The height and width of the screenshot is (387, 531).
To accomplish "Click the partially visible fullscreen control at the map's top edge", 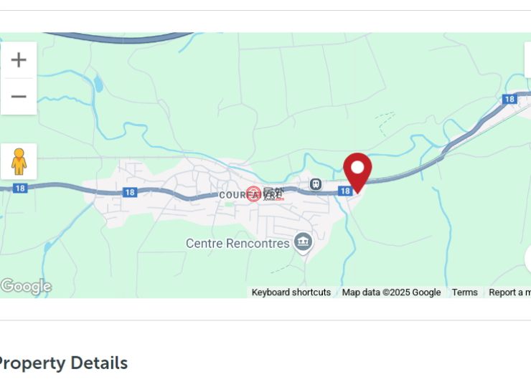I will [x=527, y=60].
